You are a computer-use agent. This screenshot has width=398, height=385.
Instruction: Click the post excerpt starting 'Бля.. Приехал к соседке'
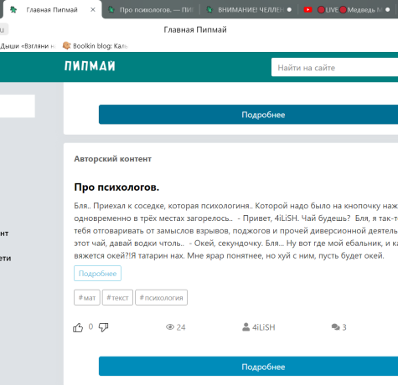pyautogui.click(x=236, y=230)
